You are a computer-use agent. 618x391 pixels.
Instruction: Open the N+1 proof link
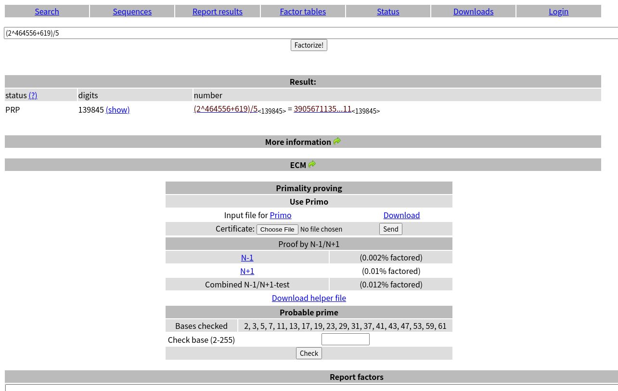pyautogui.click(x=247, y=271)
